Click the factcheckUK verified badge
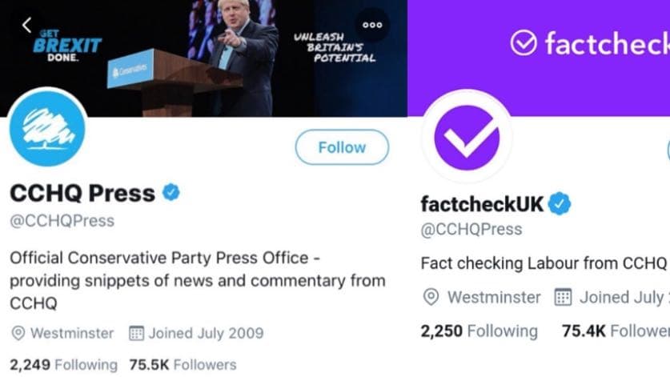This screenshot has height=377, width=670. 559,204
